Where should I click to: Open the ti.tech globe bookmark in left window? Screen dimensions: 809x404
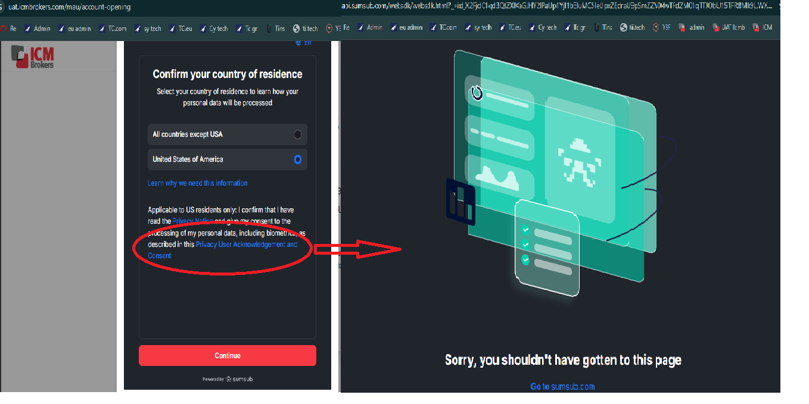click(x=306, y=28)
